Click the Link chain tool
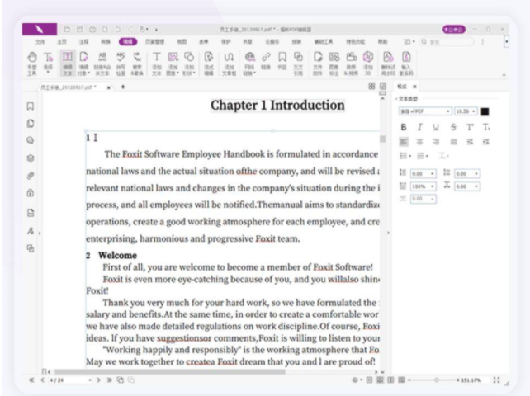 (x=266, y=61)
